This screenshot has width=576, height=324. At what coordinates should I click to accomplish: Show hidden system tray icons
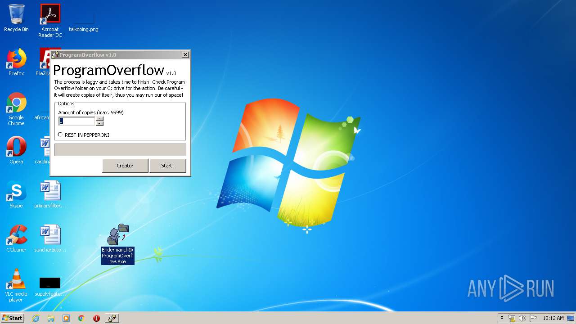pos(502,318)
